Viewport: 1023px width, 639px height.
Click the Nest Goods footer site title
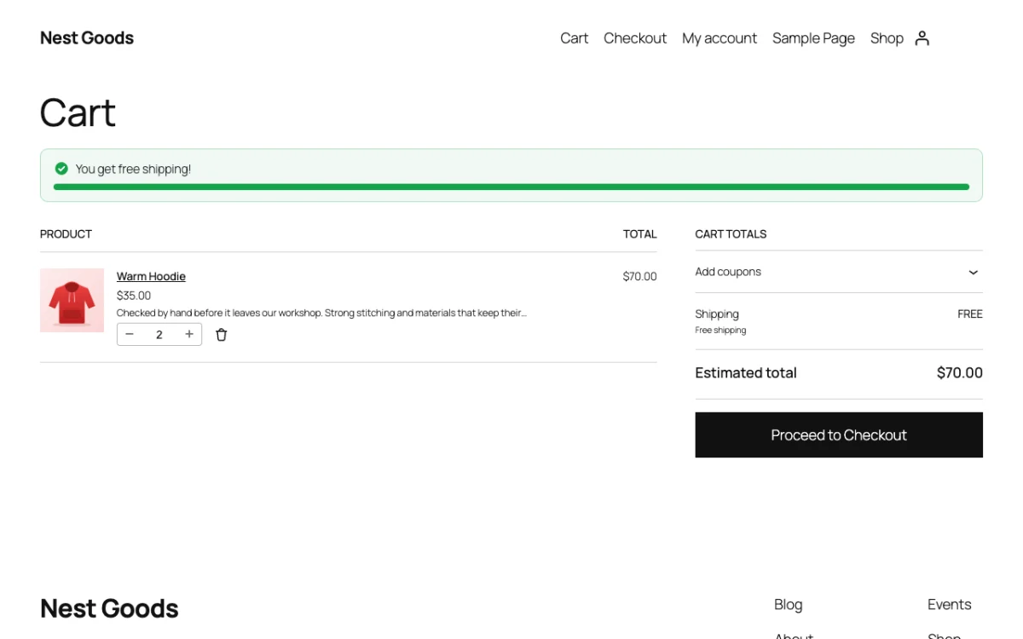pos(109,608)
